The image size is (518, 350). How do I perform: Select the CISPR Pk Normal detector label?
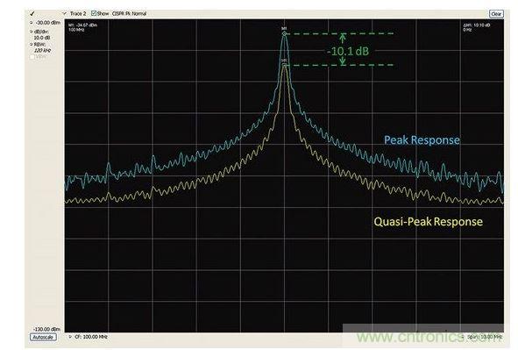coord(129,13)
